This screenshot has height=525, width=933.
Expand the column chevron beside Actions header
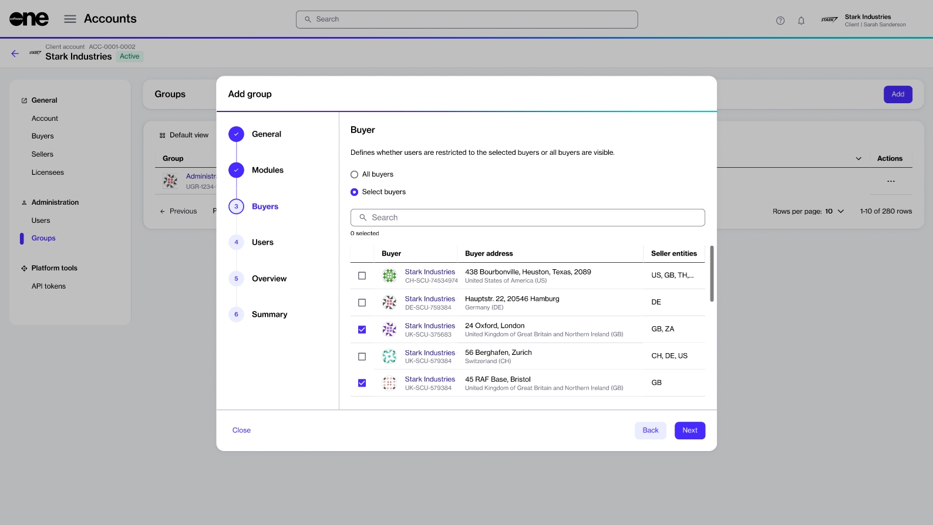click(858, 158)
